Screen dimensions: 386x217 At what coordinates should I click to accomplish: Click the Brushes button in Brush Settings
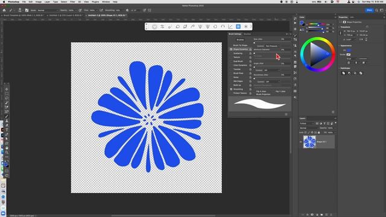pos(240,40)
